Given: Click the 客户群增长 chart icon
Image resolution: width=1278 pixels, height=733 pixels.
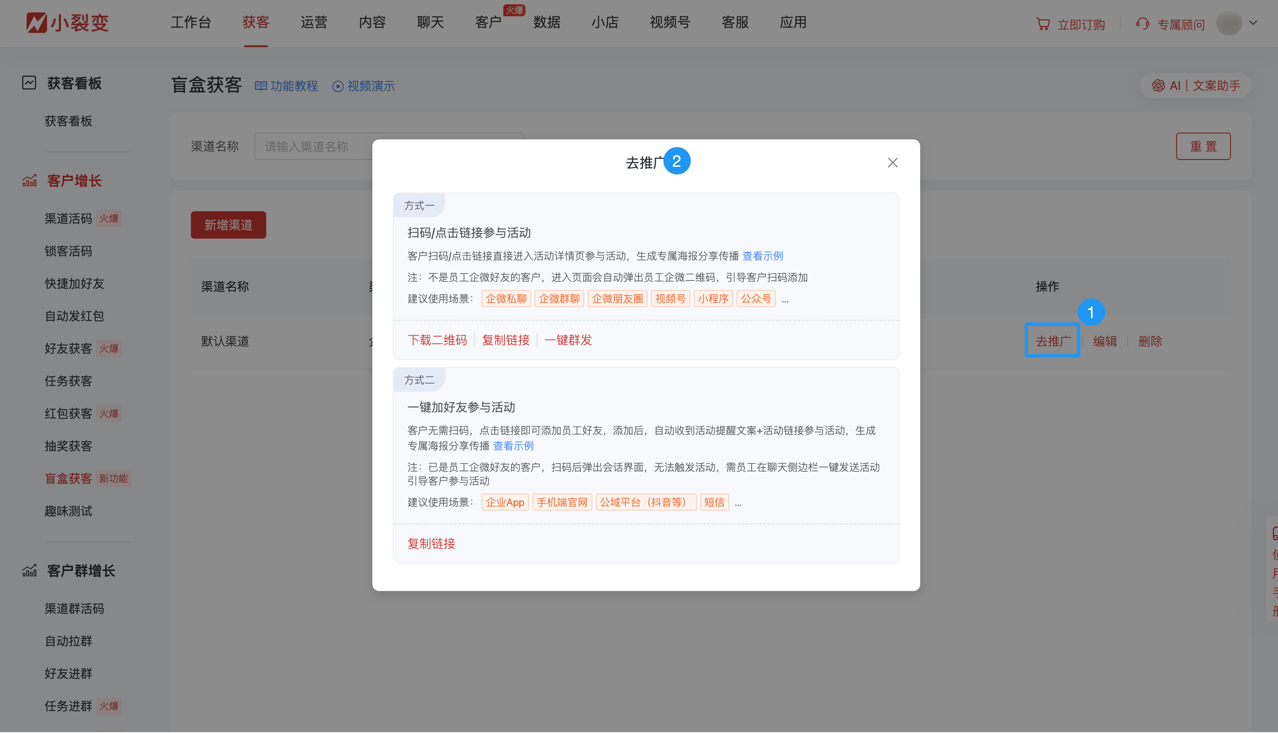Looking at the screenshot, I should [x=29, y=570].
